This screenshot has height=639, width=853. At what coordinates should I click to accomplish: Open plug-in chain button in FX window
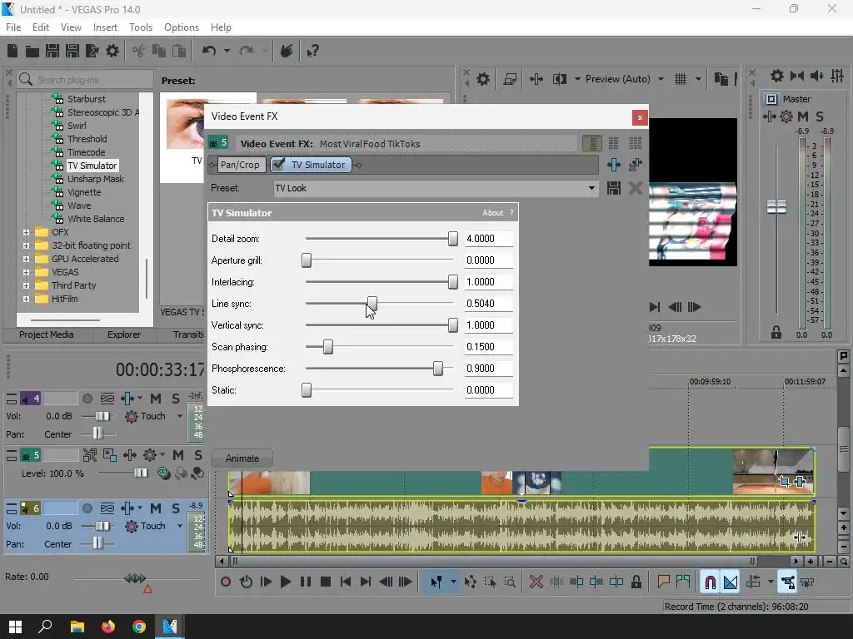614,165
